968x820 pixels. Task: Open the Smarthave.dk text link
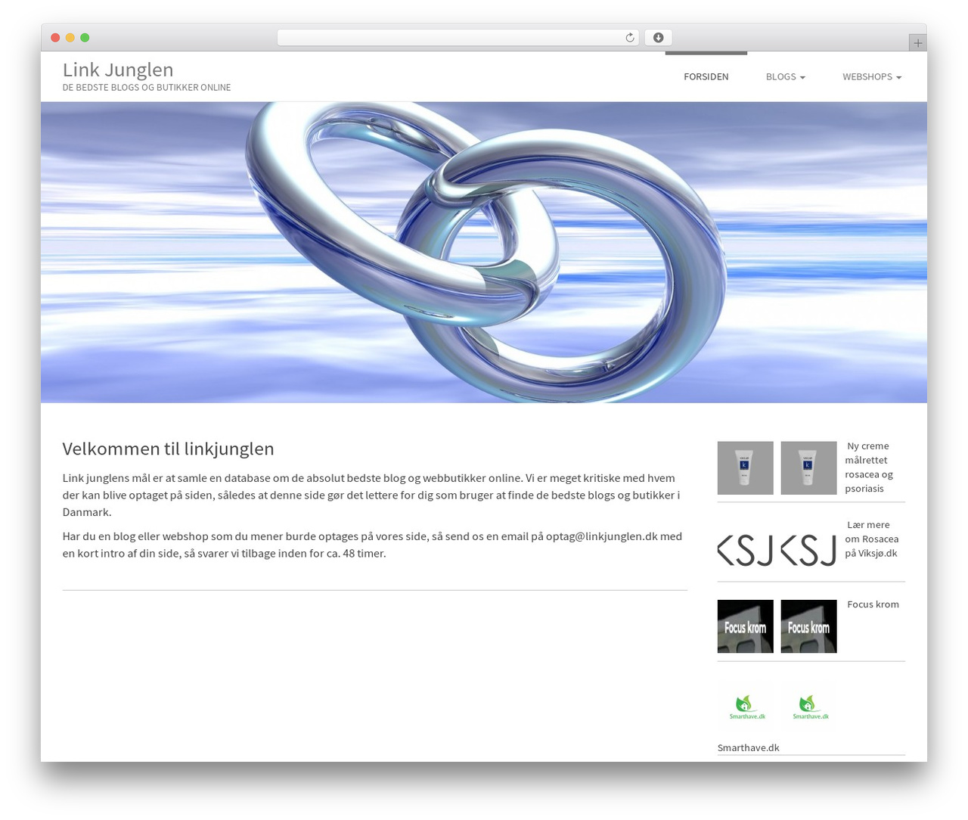748,747
